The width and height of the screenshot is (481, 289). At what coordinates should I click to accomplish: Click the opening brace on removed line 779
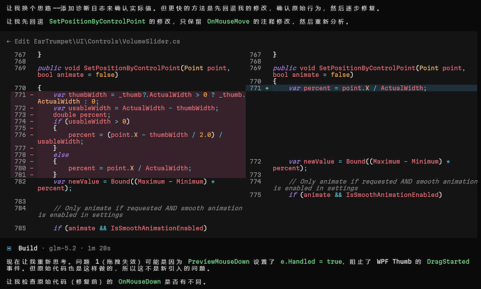[55, 161]
